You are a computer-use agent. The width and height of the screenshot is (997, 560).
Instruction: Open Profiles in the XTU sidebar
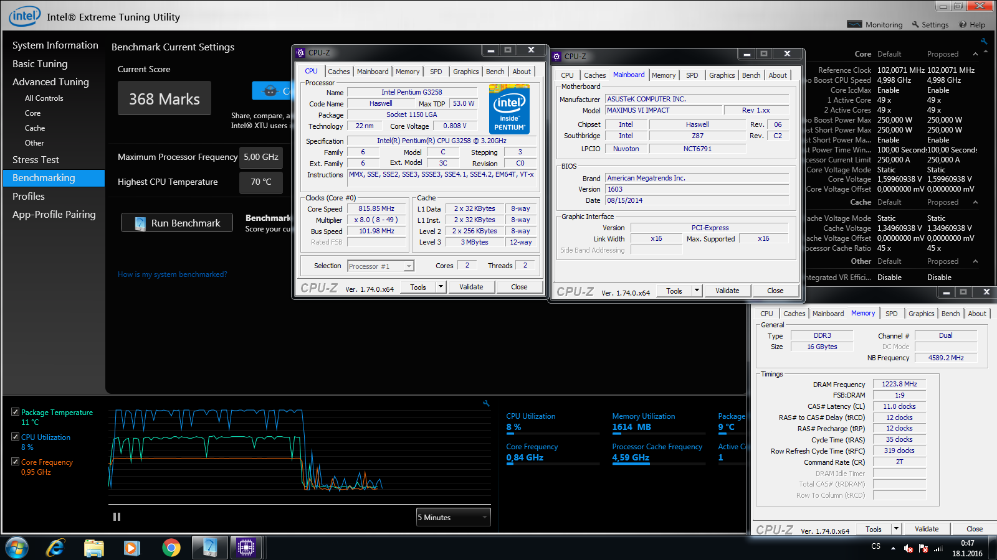pos(29,197)
